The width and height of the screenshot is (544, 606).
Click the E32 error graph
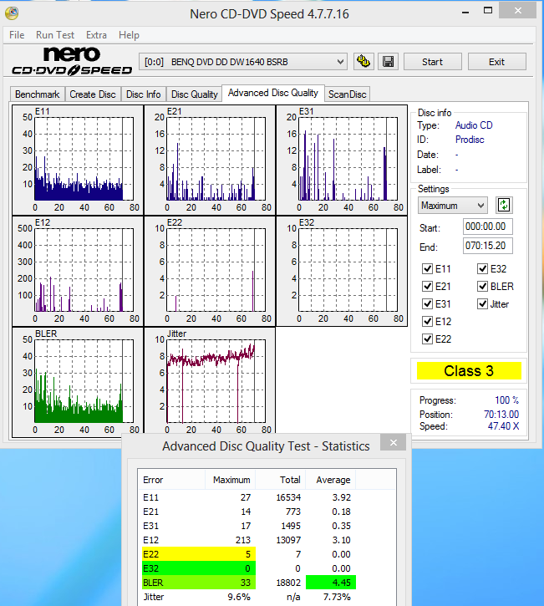tap(342, 272)
